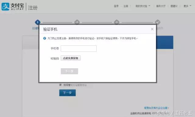Click 点此免费获取 verification code button
Viewport: 195px width, 117px height.
point(71,58)
